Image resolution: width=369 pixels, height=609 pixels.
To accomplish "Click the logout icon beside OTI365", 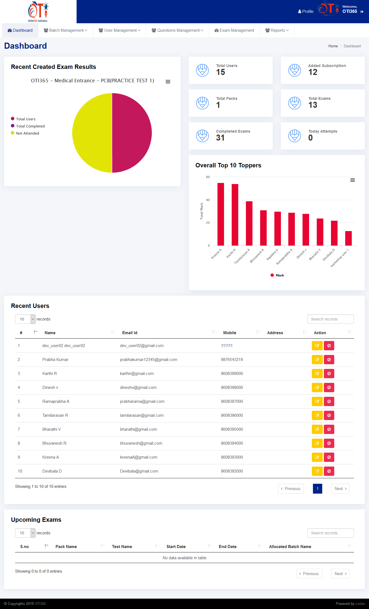I will click(x=362, y=12).
